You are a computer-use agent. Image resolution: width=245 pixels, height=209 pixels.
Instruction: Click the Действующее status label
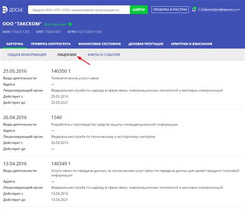click(55, 24)
